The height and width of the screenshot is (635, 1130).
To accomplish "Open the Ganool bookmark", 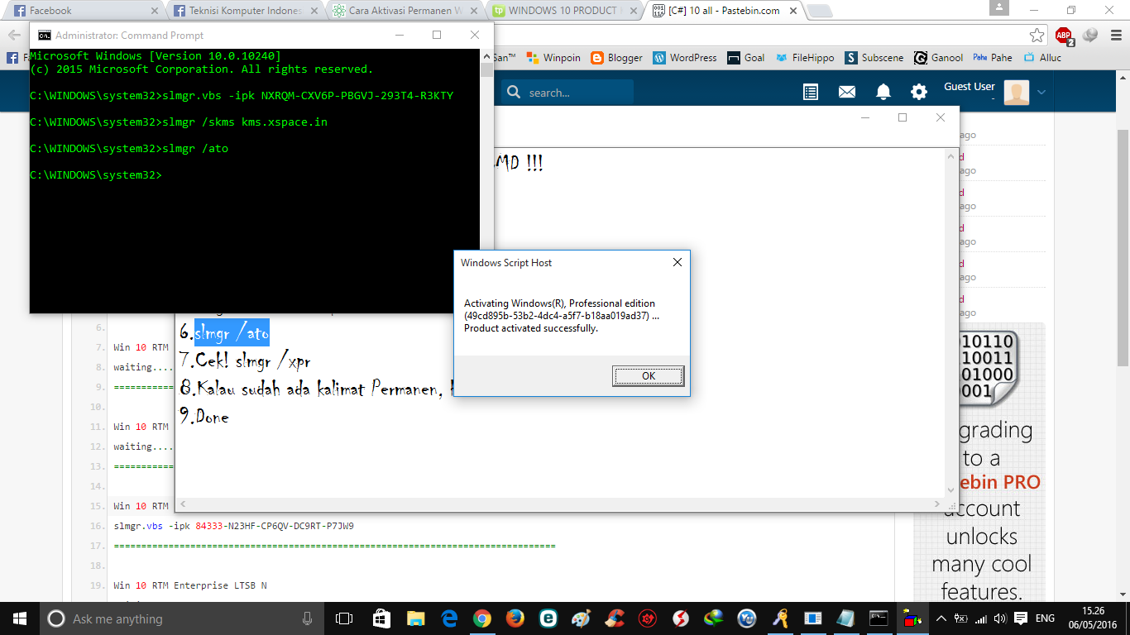I will click(939, 58).
